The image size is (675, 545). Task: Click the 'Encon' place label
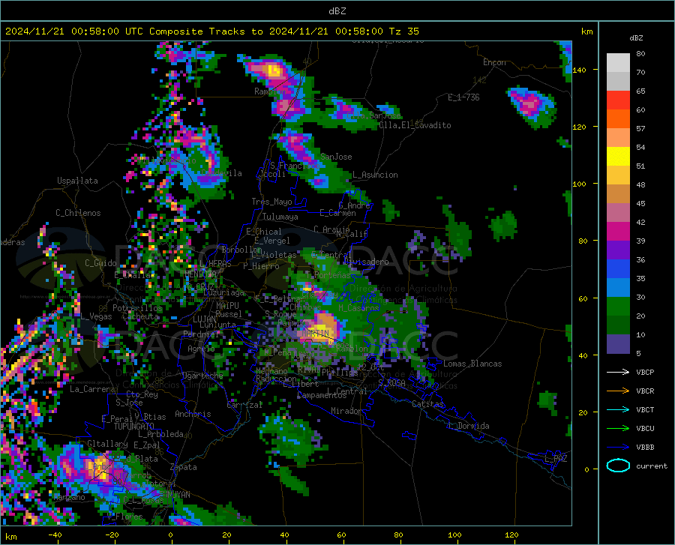[x=494, y=62]
